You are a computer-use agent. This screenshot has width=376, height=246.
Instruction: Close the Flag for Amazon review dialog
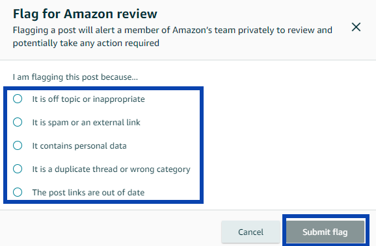356,27
